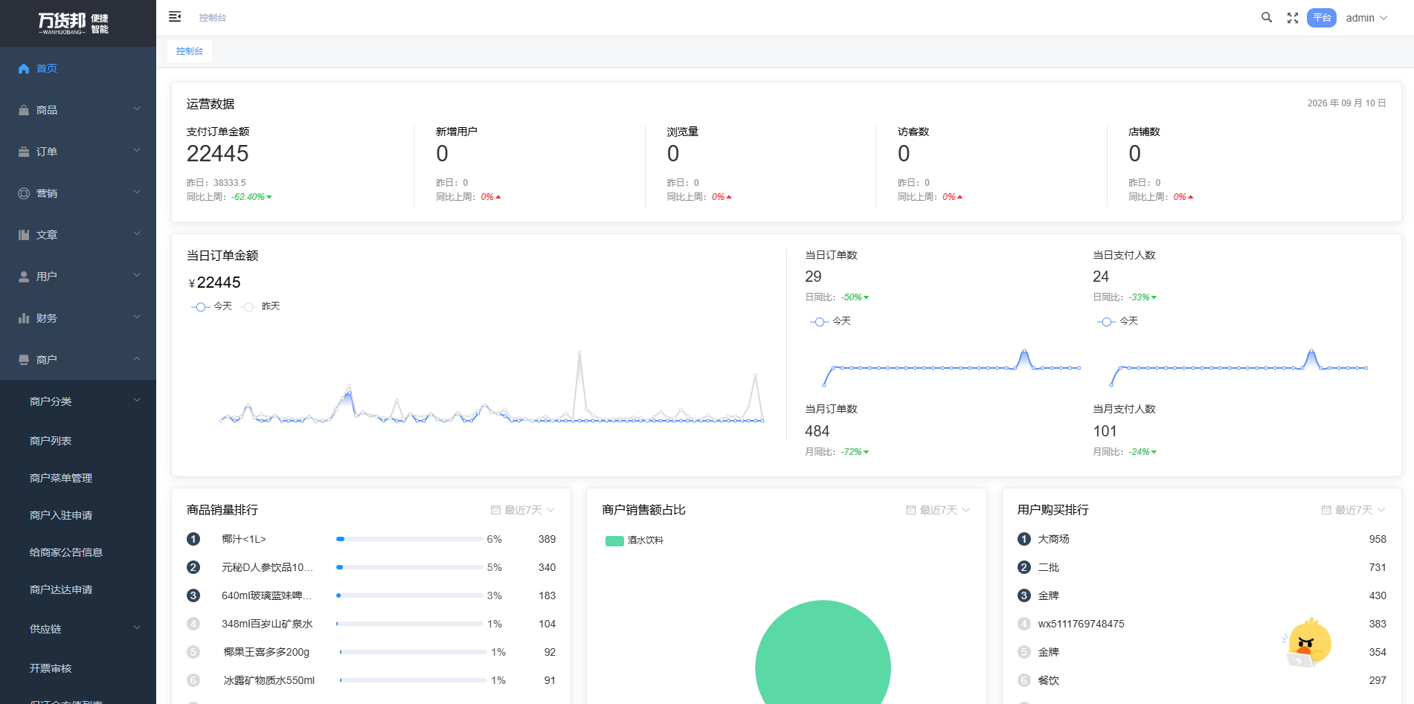Click the 控制台 breadcrumb link
This screenshot has height=704, width=1414.
pos(213,18)
